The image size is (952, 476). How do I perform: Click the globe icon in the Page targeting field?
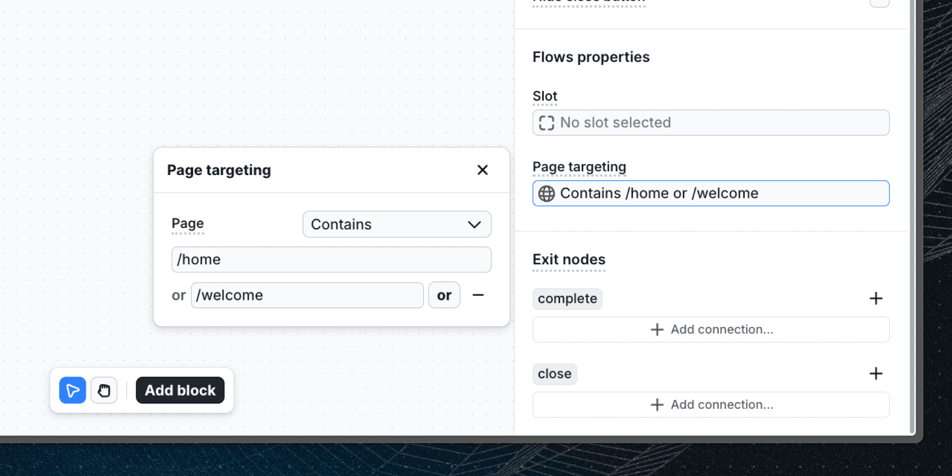546,194
